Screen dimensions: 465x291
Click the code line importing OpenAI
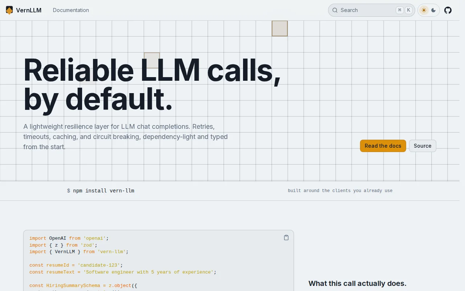(69, 238)
